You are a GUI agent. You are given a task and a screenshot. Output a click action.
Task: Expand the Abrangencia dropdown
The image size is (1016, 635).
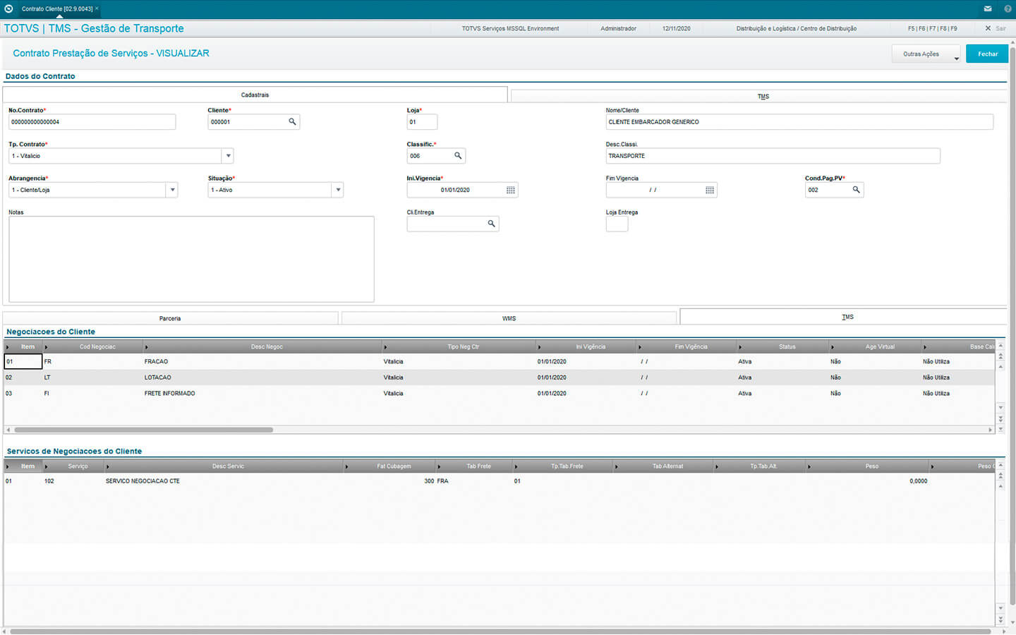point(172,190)
